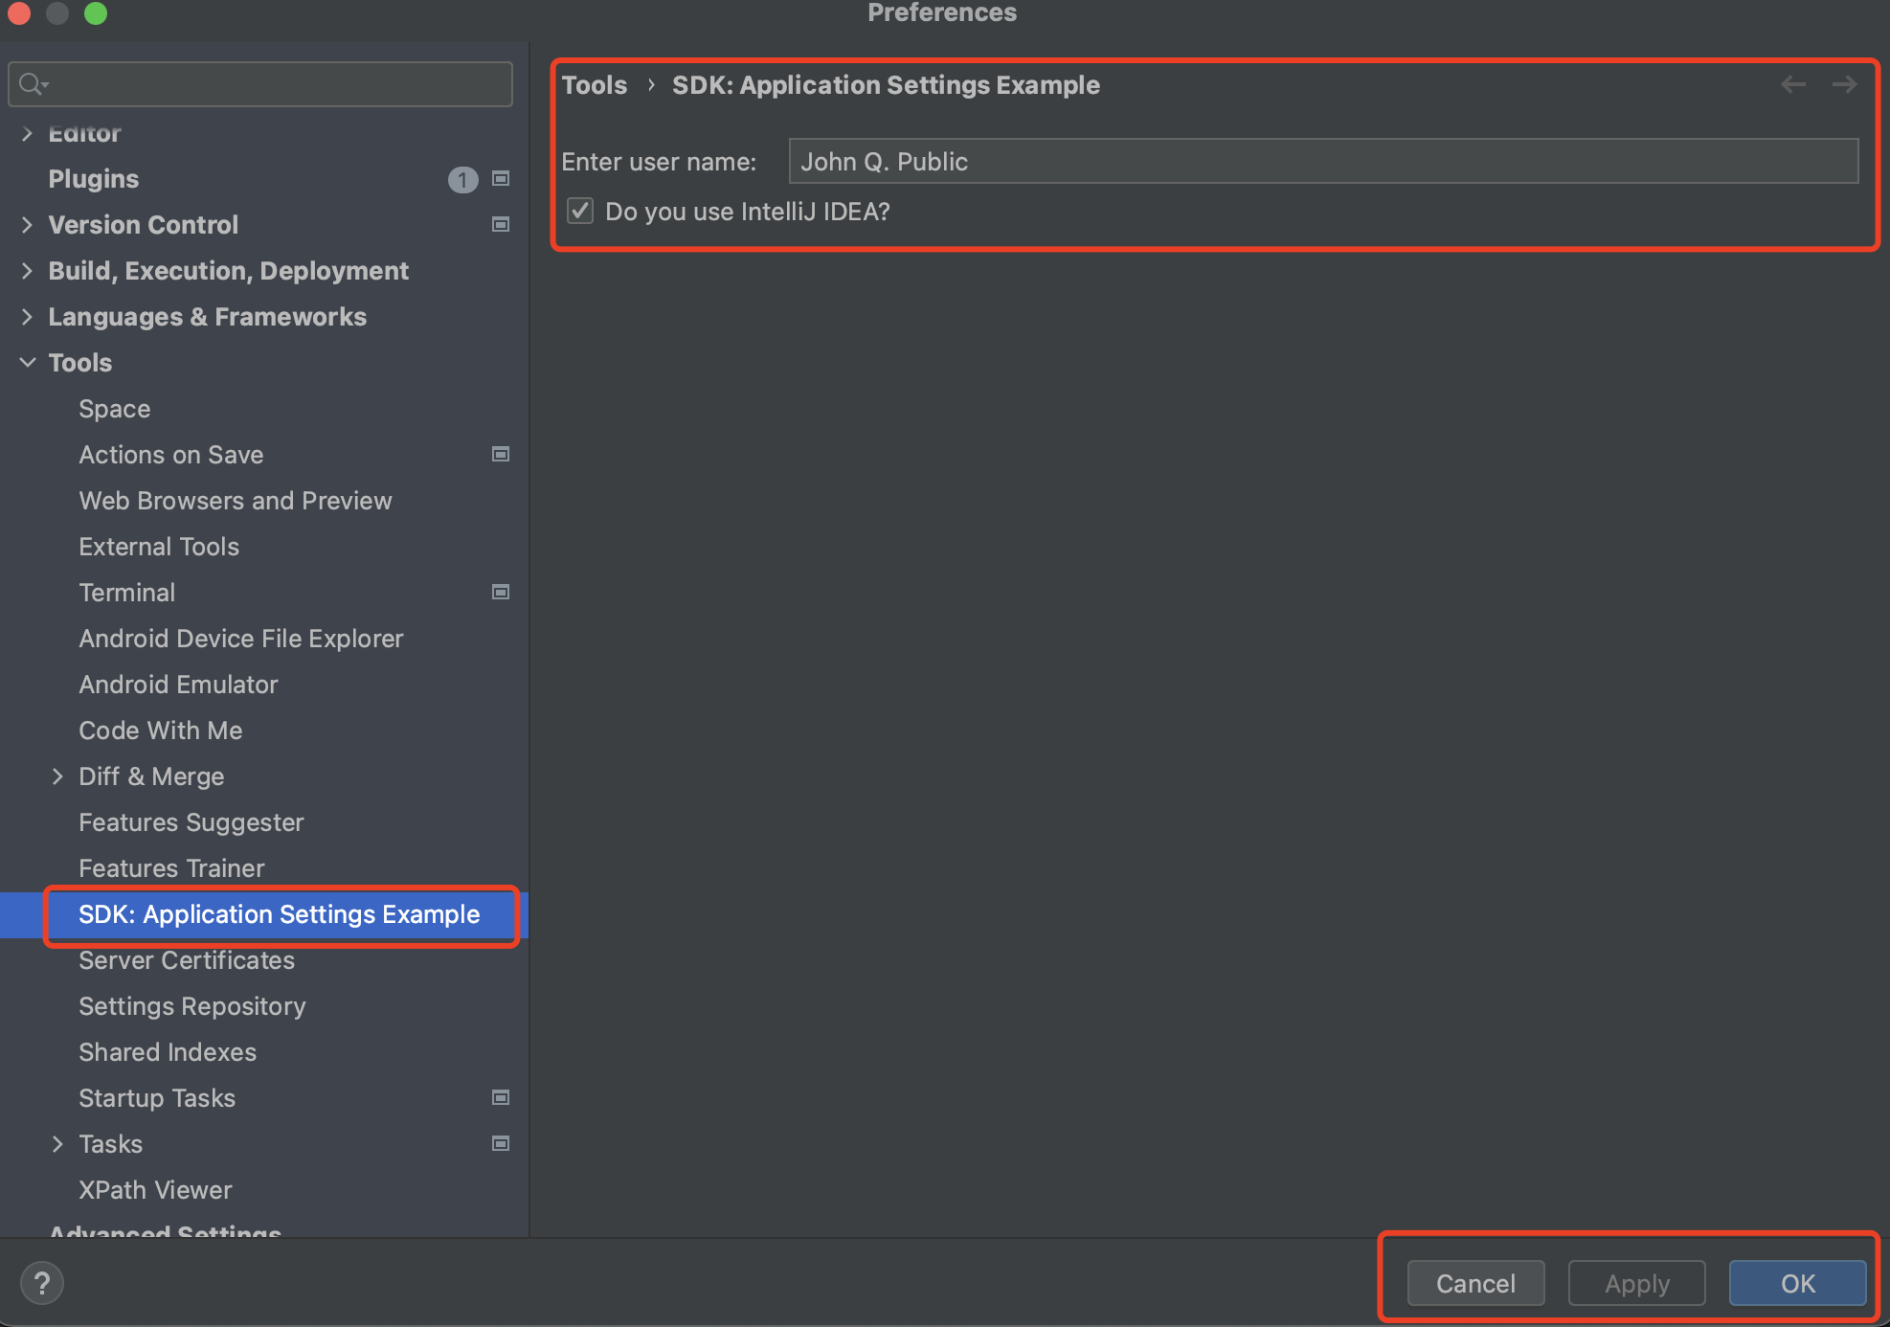Click the indicator icon beside Tasks
Viewport: 1890px width, 1327px height.
[500, 1143]
